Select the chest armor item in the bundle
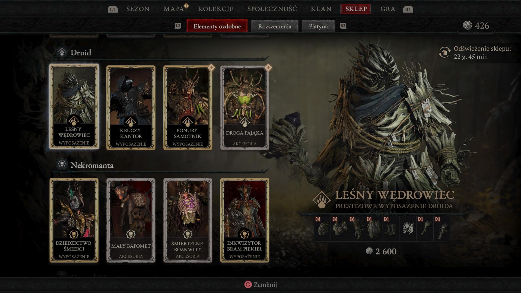Screen dimensions: 521x293 339,228
